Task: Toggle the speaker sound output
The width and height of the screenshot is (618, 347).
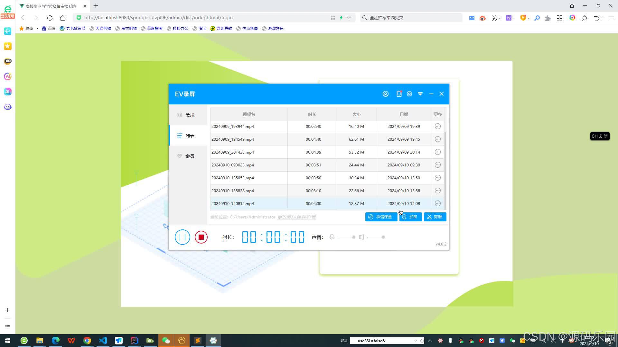Action: 362,237
